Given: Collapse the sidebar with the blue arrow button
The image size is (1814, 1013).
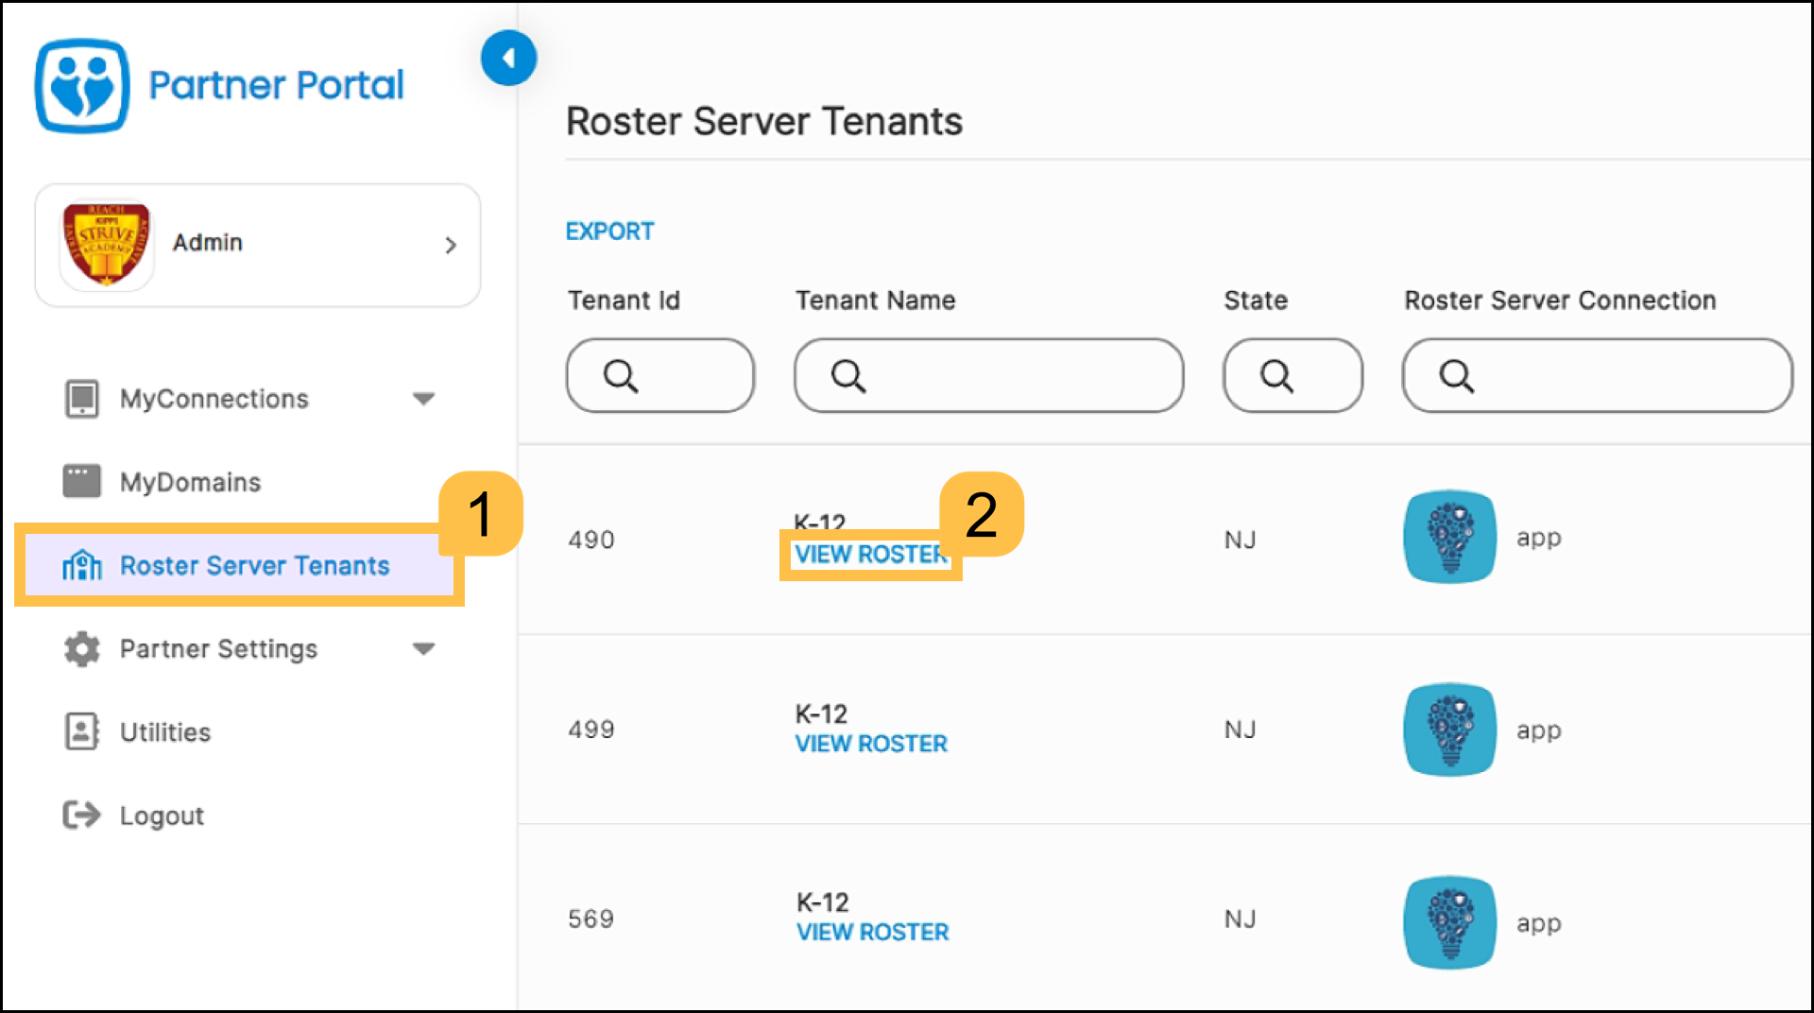Looking at the screenshot, I should (x=508, y=59).
